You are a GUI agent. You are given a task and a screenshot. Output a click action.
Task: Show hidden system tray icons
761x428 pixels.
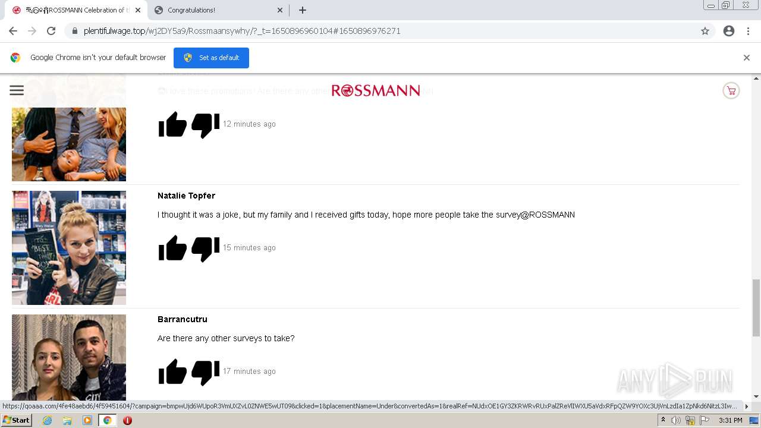pyautogui.click(x=663, y=420)
